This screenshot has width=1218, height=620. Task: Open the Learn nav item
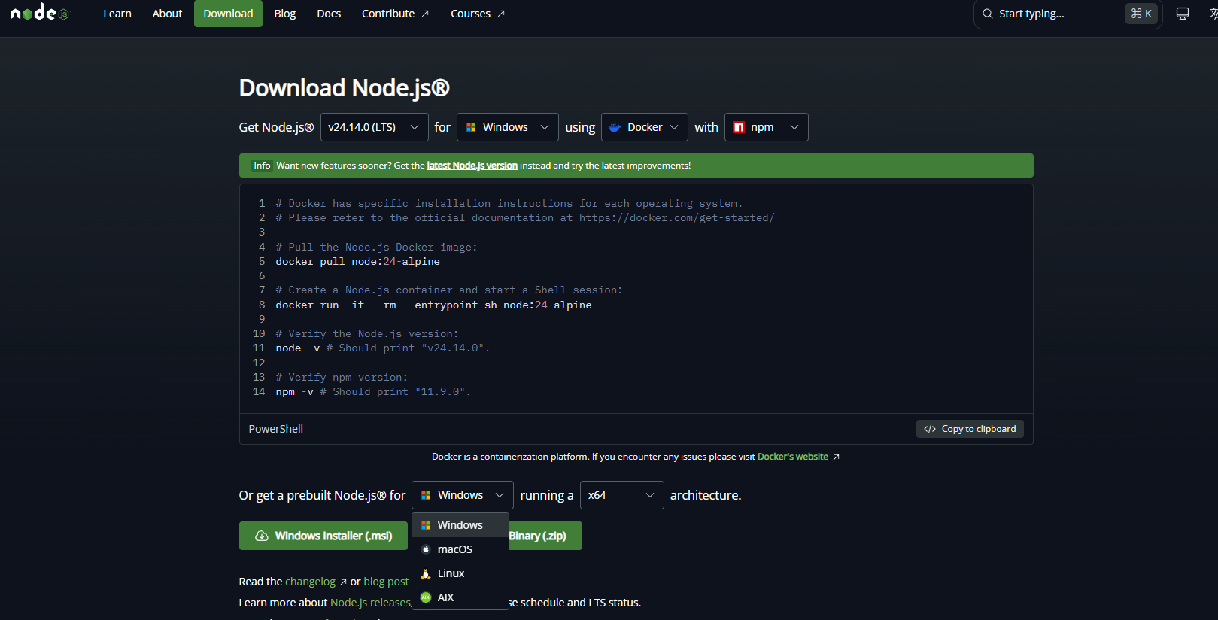pyautogui.click(x=117, y=14)
